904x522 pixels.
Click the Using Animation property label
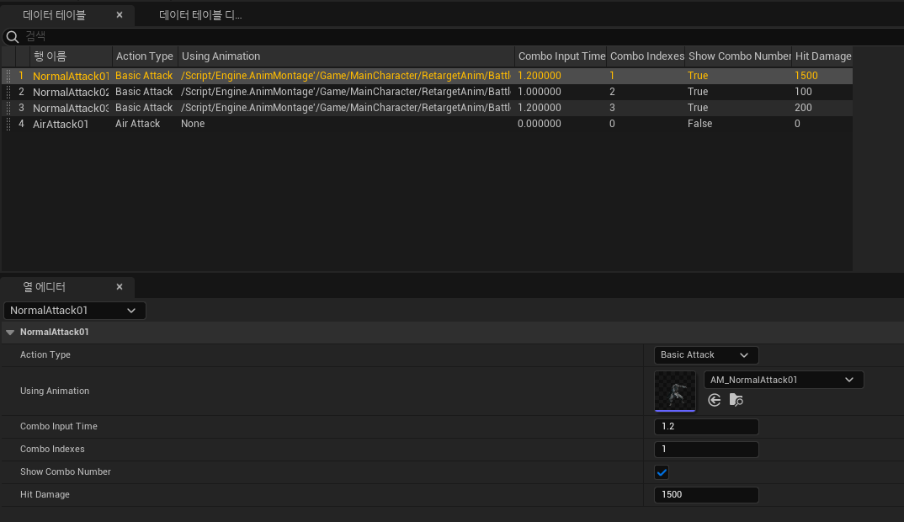pyautogui.click(x=55, y=391)
